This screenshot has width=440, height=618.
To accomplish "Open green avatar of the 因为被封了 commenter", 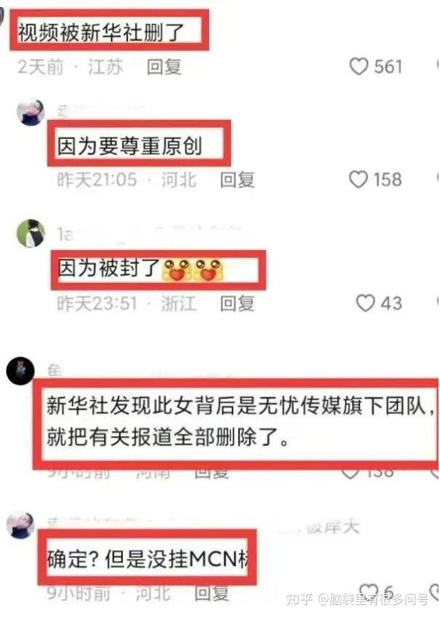I will click(x=31, y=233).
